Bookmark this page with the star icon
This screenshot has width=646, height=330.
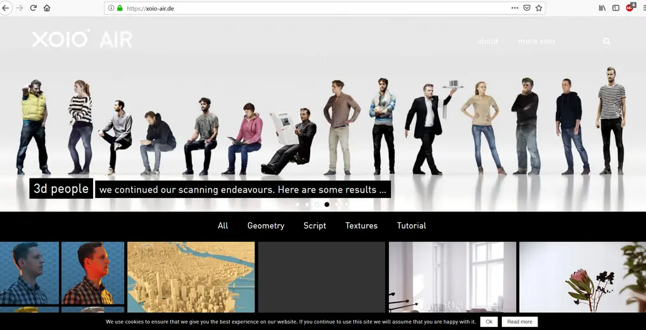[x=539, y=8]
